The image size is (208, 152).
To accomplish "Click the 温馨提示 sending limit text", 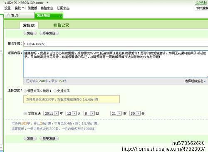I will [53, 129].
